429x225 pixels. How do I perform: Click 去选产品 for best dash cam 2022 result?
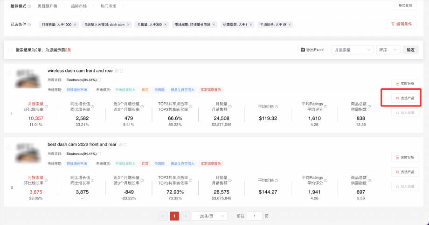(405, 172)
